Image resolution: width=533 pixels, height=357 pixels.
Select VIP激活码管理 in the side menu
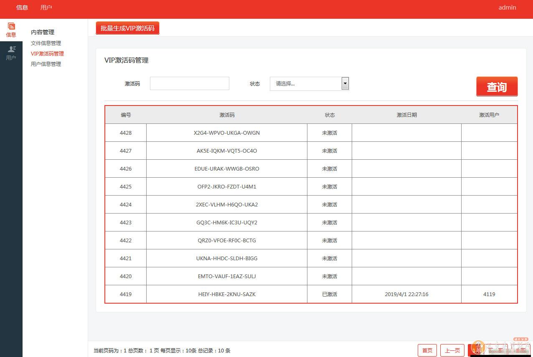pos(47,53)
